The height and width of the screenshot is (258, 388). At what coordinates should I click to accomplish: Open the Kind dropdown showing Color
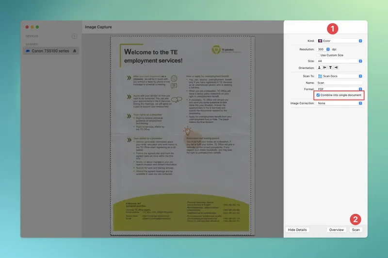coord(339,41)
